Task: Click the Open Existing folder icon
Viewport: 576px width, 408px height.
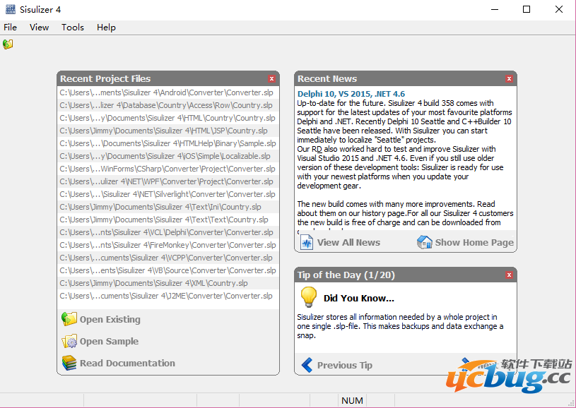Action: tap(69, 319)
